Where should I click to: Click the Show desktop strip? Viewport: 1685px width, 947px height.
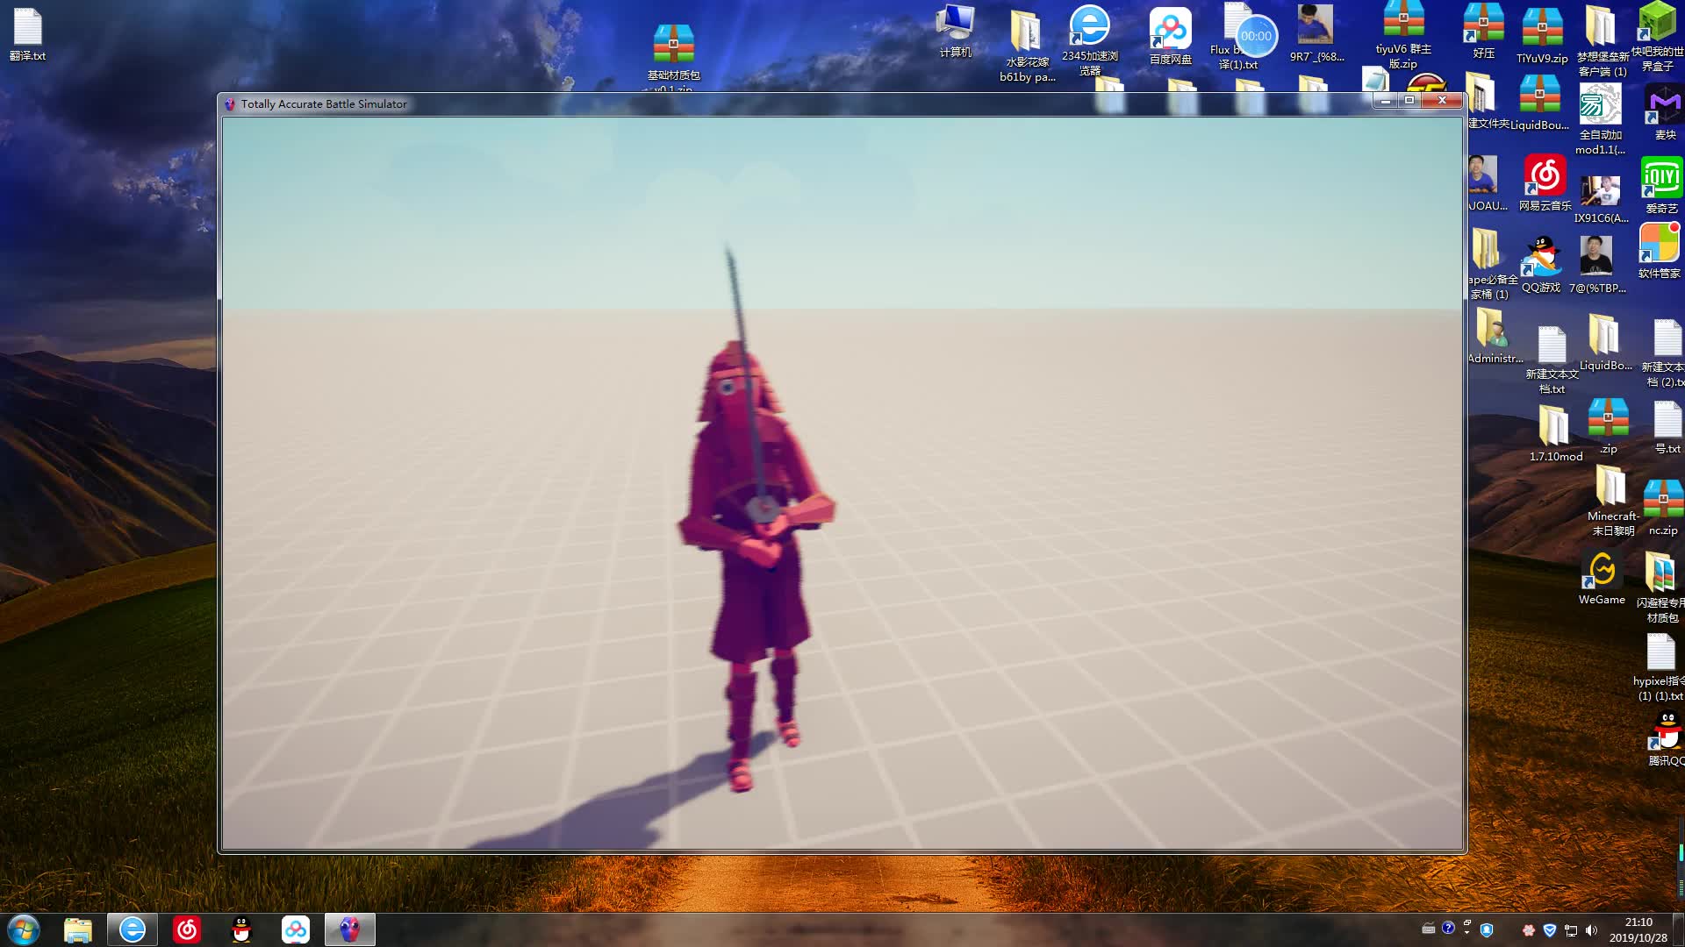coord(1680,929)
